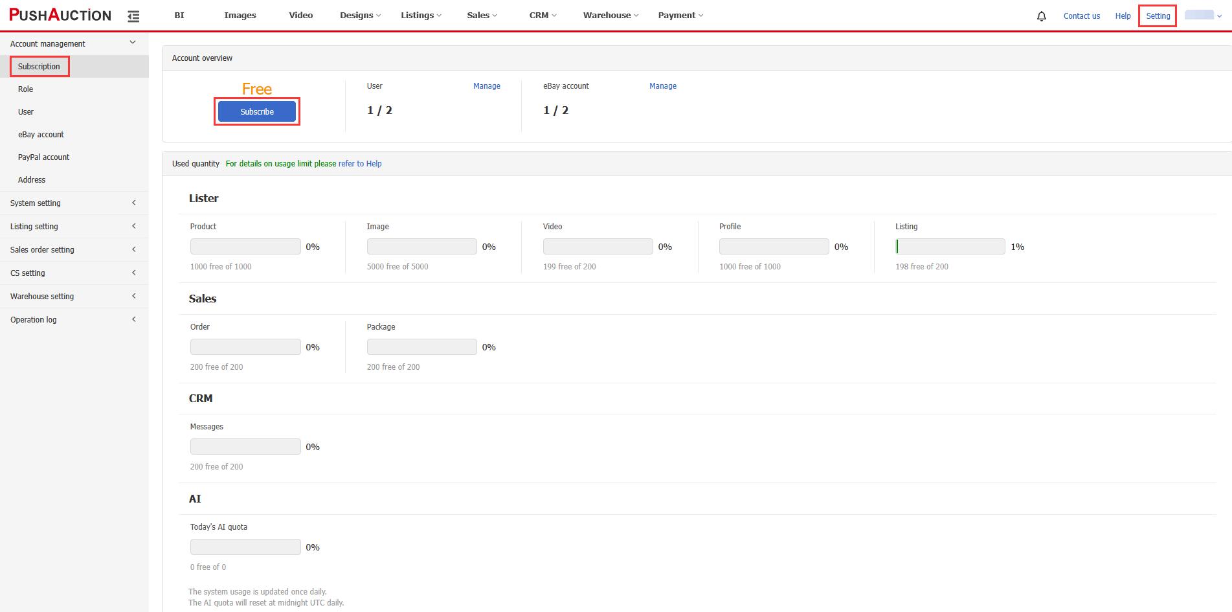The height and width of the screenshot is (612, 1232).
Task: Open the Setting link
Action: point(1158,16)
